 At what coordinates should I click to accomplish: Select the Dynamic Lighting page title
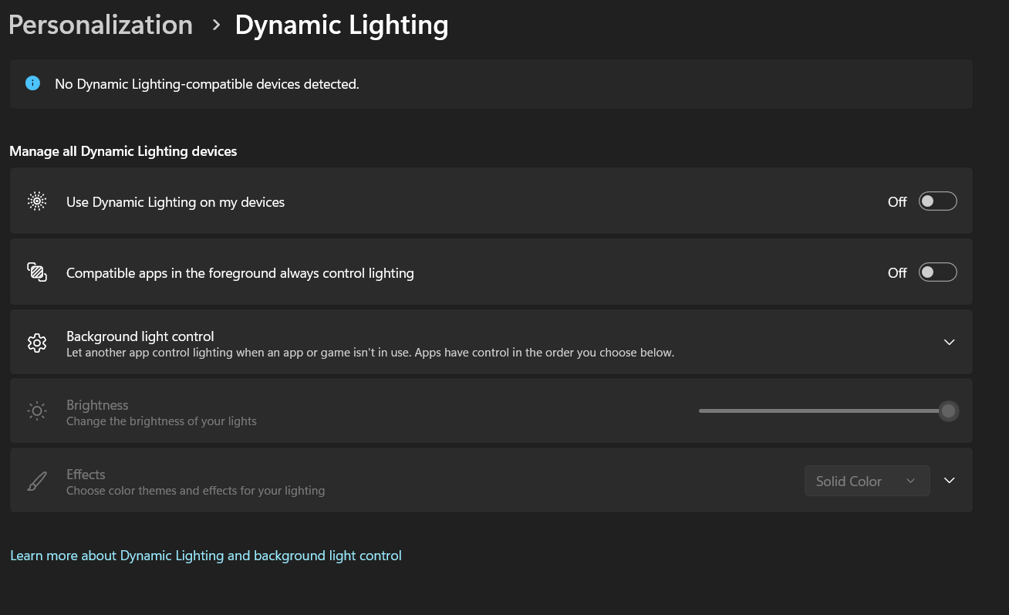[342, 25]
